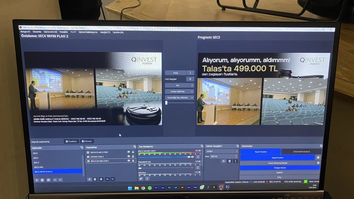Open the Sahne Koleksiyonu menu

[88, 32]
